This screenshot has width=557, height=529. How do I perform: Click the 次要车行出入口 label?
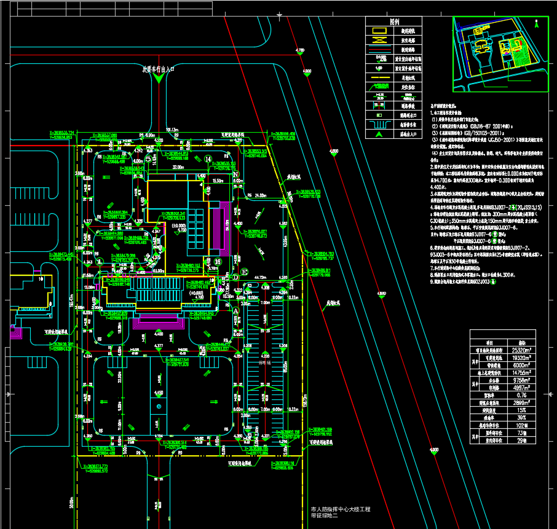coord(158,69)
